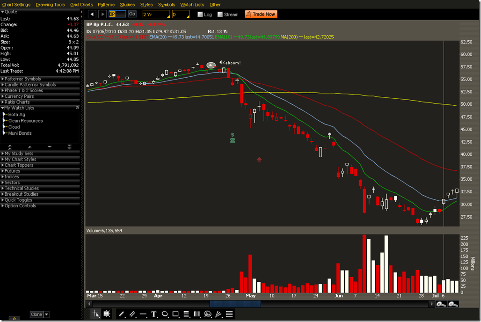Image resolution: width=481 pixels, height=322 pixels.
Task: Expand the Breakout Studies section
Action: pyautogui.click(x=40, y=194)
